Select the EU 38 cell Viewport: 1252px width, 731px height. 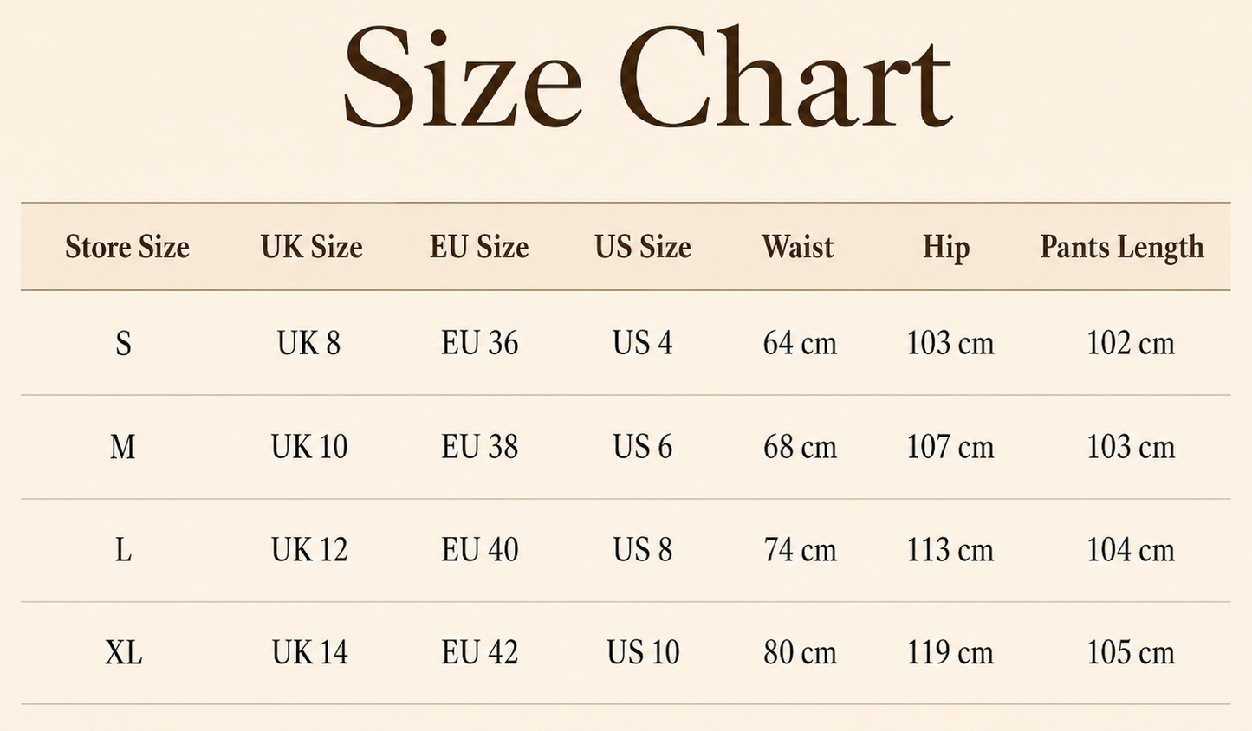[x=480, y=447]
